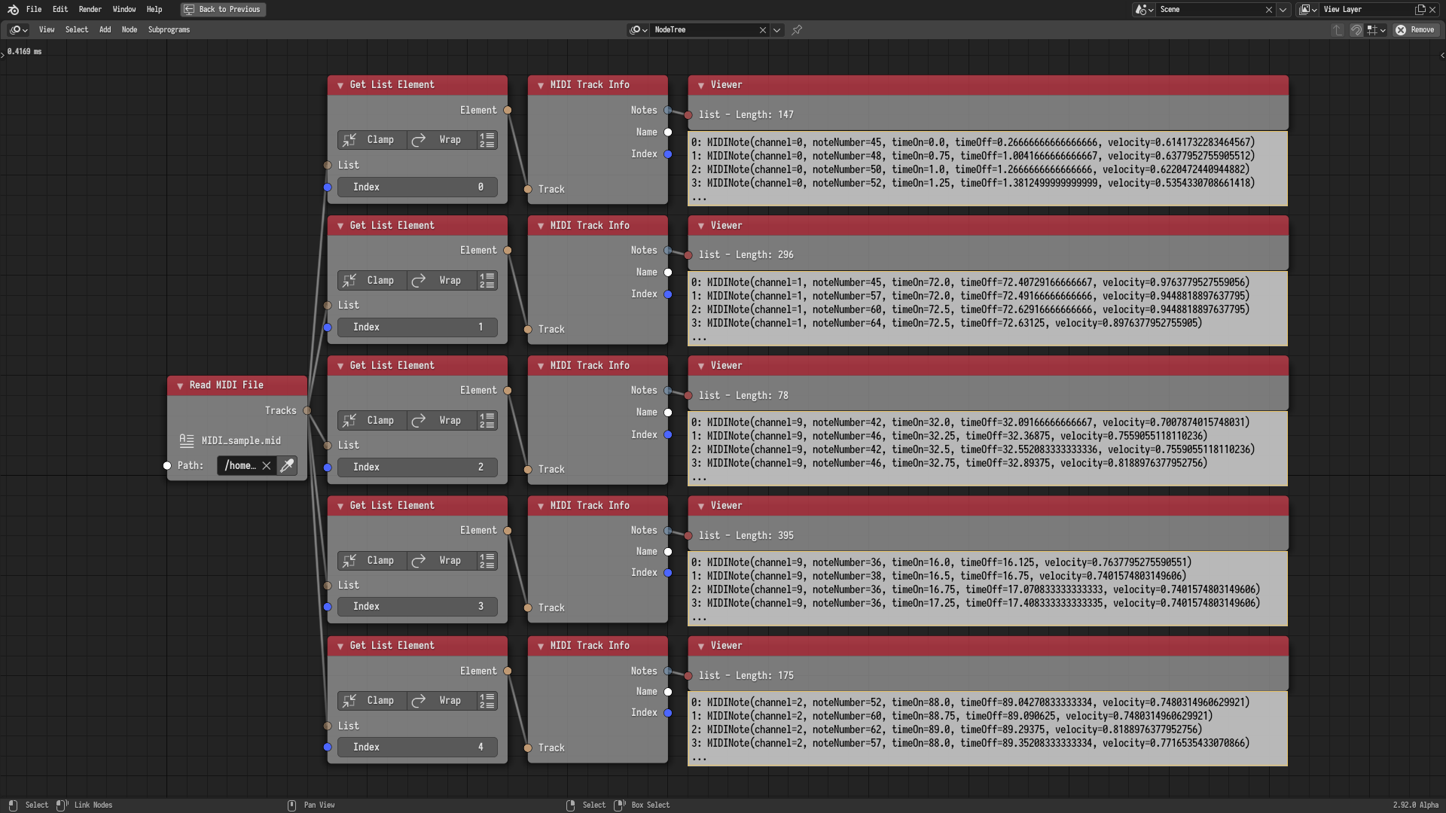Viewport: 1446px width, 813px height.
Task: Add new View Layer via copy icon
Action: pyautogui.click(x=1420, y=10)
